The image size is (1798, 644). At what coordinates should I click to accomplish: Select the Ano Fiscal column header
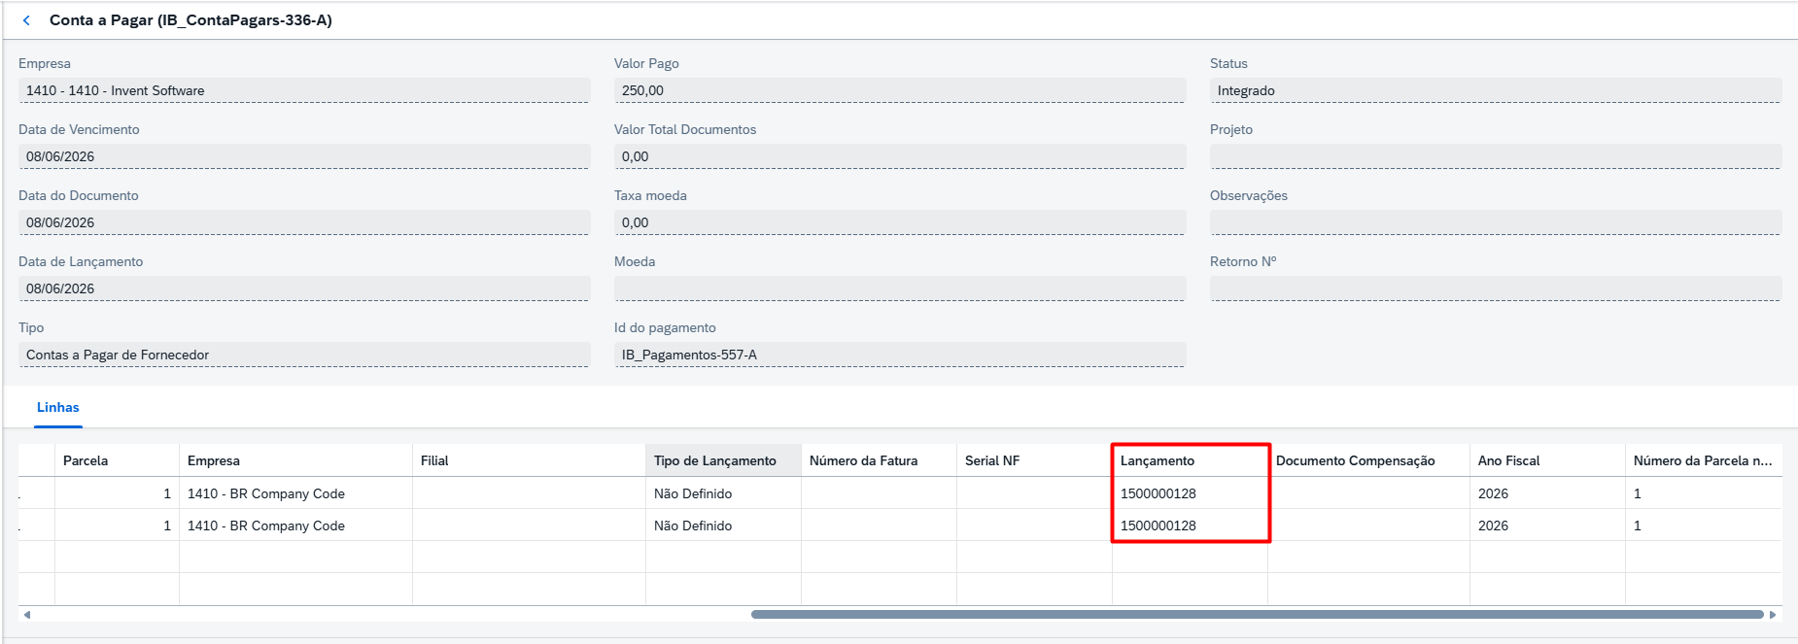click(x=1547, y=460)
